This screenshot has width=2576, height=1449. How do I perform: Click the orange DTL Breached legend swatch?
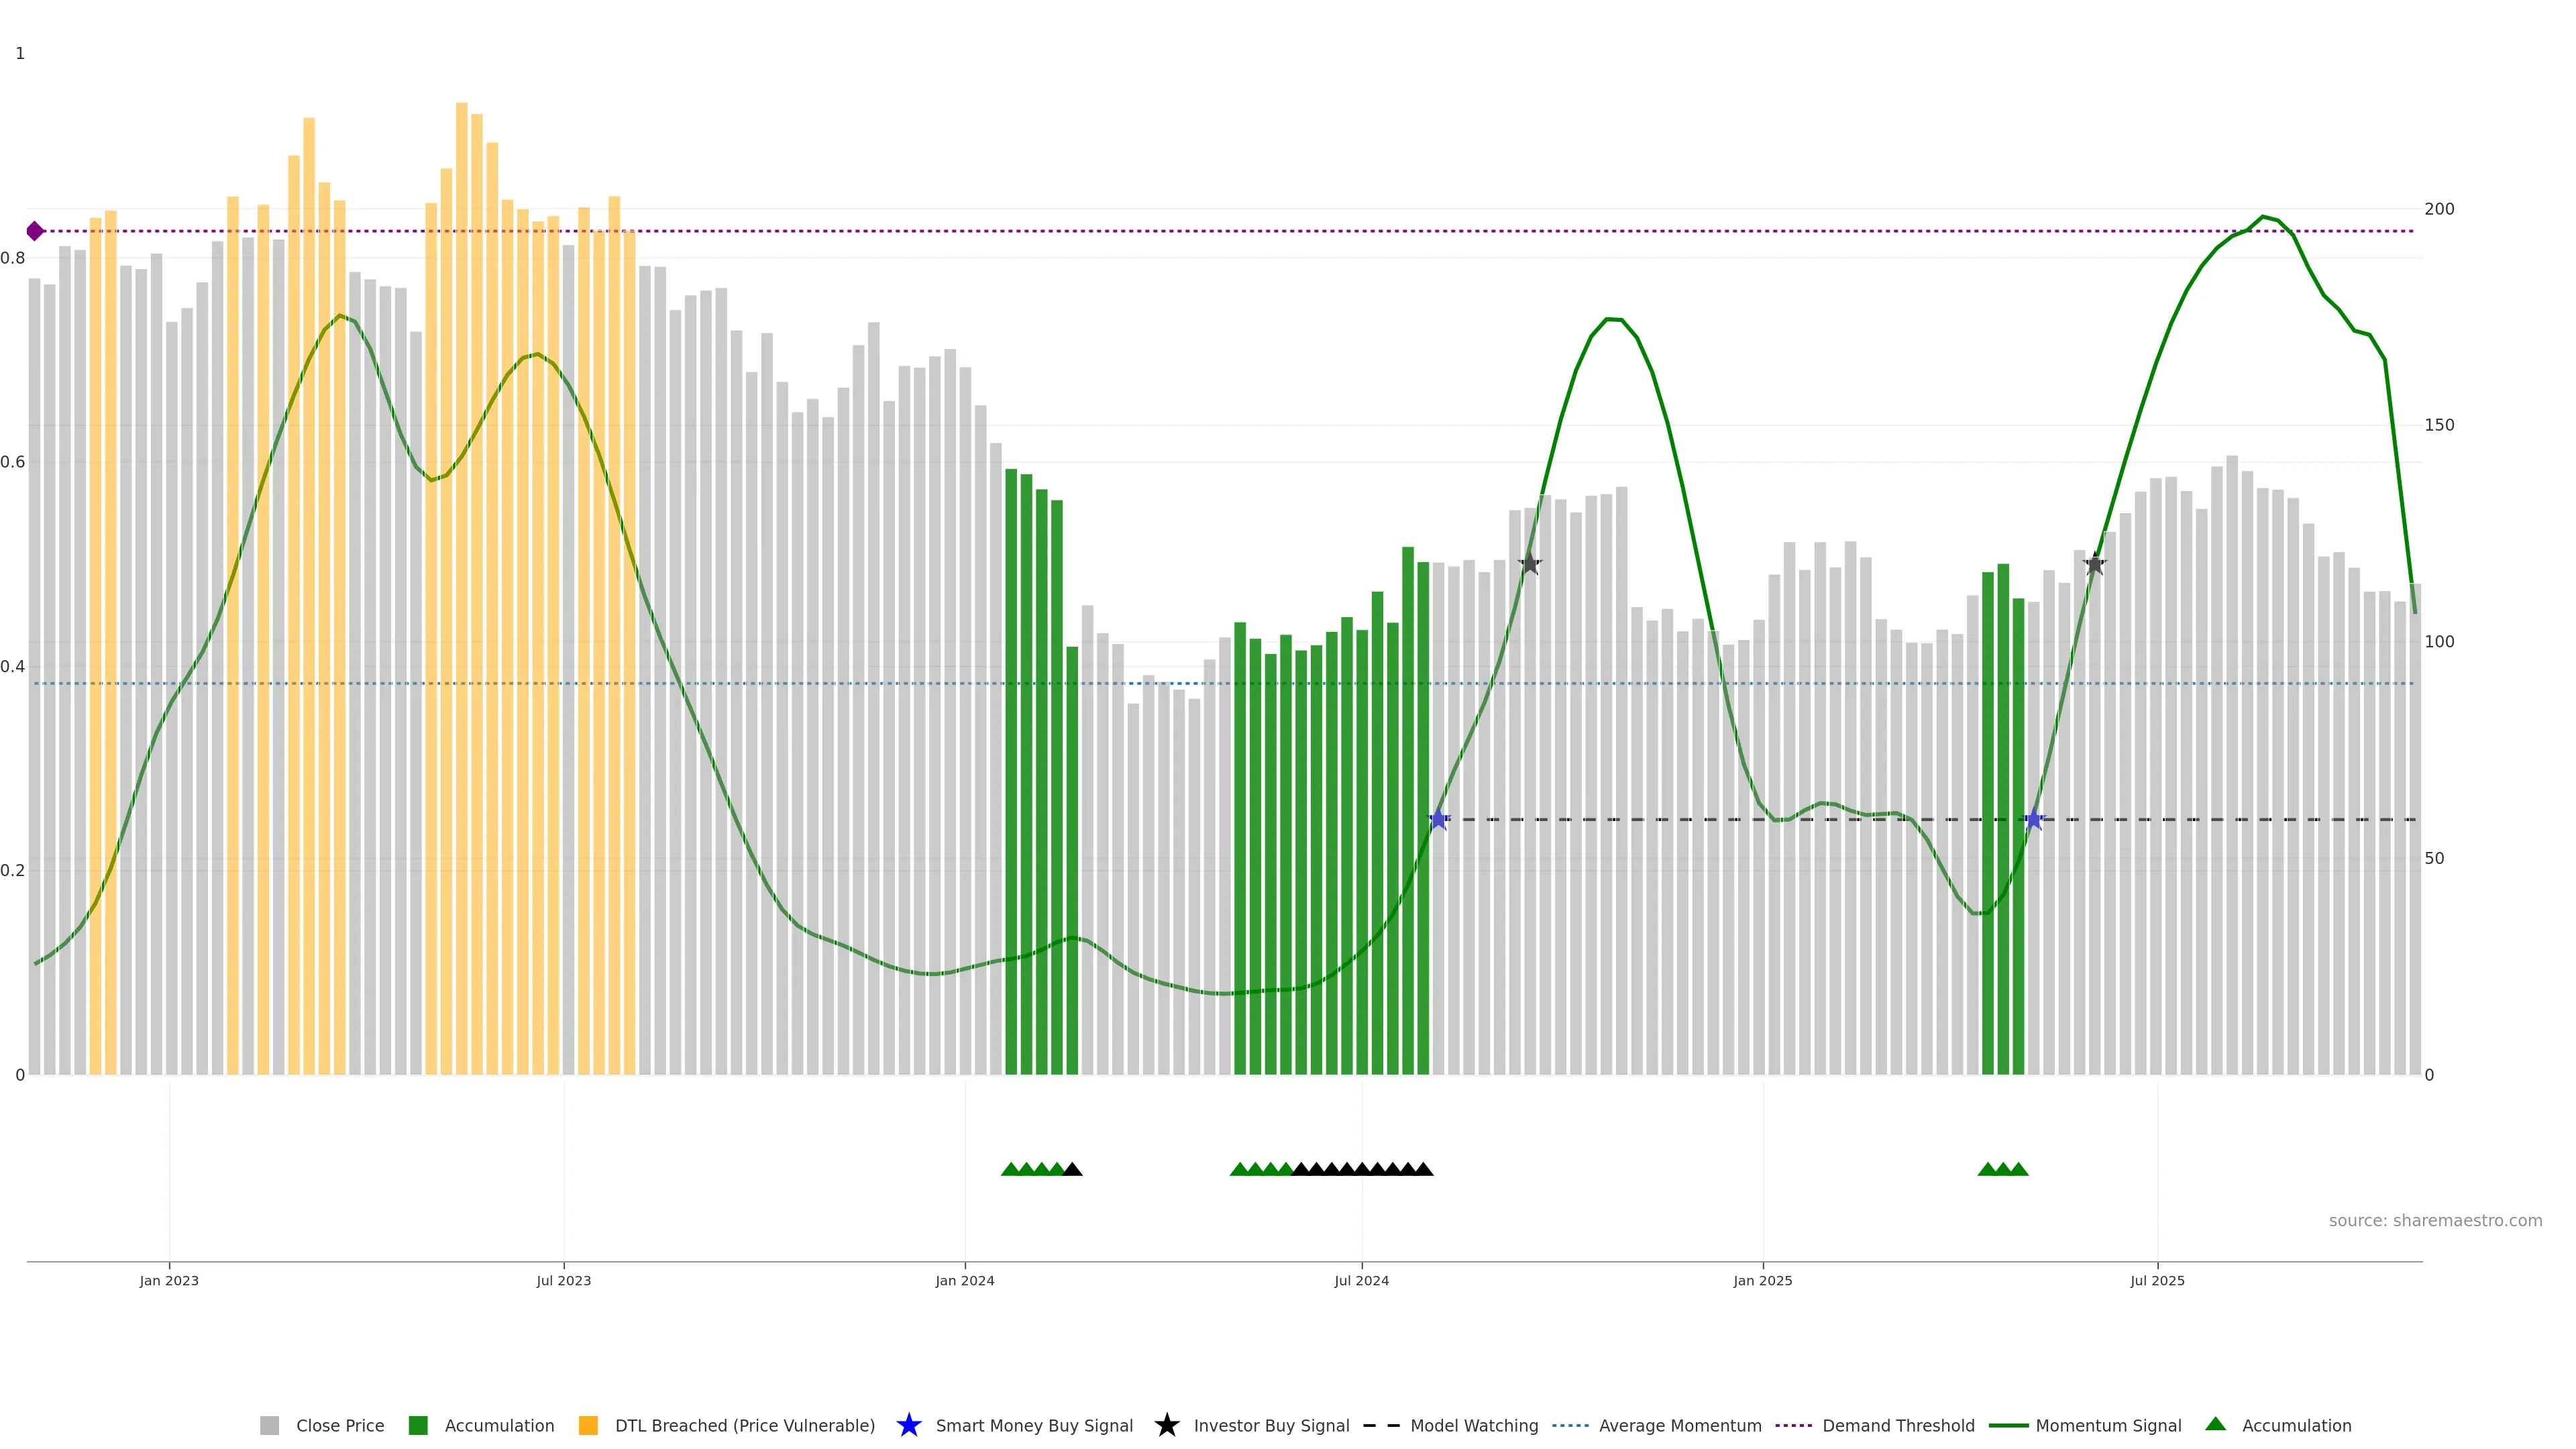point(588,1426)
